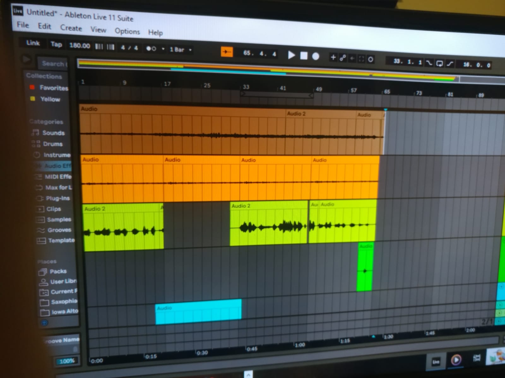Open the View menu

pyautogui.click(x=98, y=30)
